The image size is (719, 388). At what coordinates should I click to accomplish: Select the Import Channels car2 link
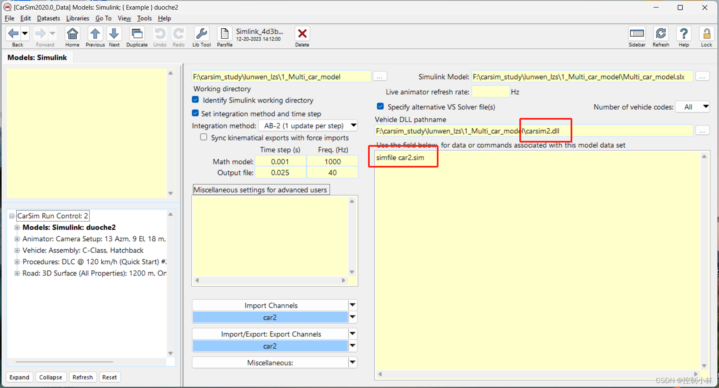click(270, 317)
